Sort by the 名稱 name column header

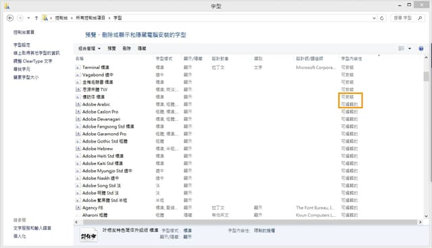point(80,59)
